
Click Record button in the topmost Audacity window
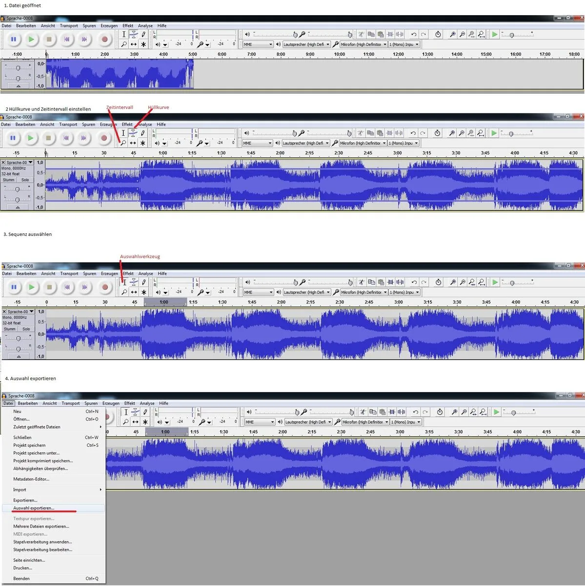click(104, 39)
